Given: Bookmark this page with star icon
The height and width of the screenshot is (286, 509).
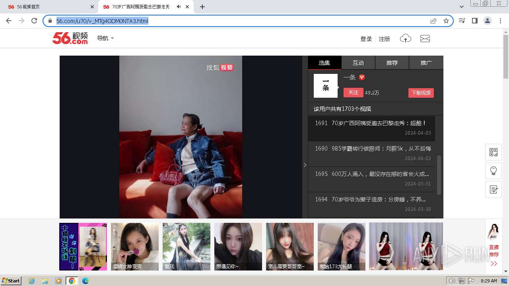Looking at the screenshot, I should (x=446, y=21).
